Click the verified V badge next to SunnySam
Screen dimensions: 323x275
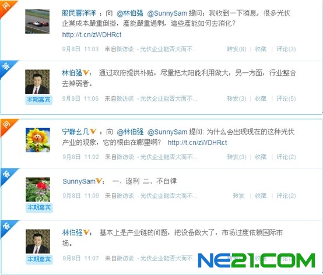click(x=99, y=181)
